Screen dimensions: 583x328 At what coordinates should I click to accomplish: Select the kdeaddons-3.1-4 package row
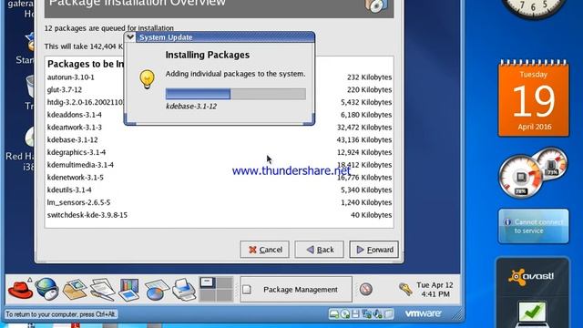click(220, 115)
